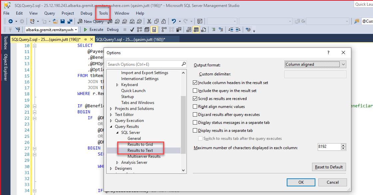This screenshot has width=373, height=195.
Task: Toggle the Include Client Statistics icon
Action: (179, 30)
